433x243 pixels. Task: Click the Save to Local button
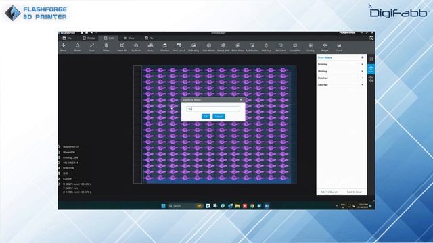point(355,192)
